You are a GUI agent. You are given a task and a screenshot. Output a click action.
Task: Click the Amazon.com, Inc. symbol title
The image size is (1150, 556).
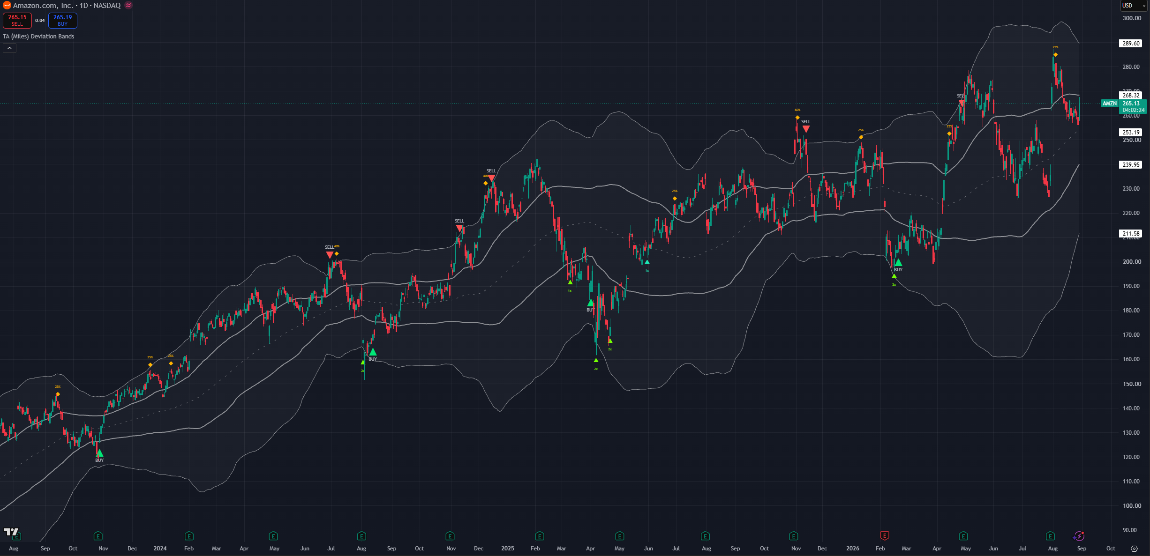[43, 6]
